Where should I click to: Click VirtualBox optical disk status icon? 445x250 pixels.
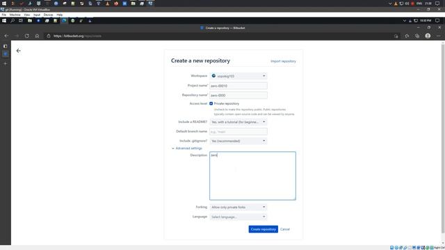click(x=396, y=248)
